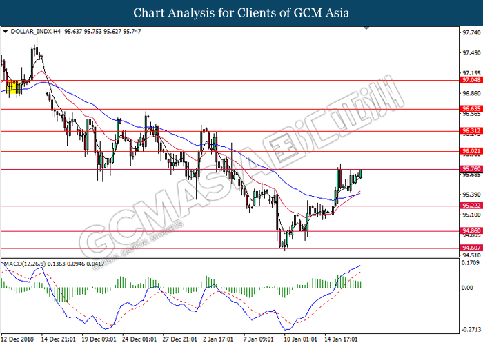This screenshot has height=345, width=483.
Task: Click the 95.222 support price label
Action: 471,206
